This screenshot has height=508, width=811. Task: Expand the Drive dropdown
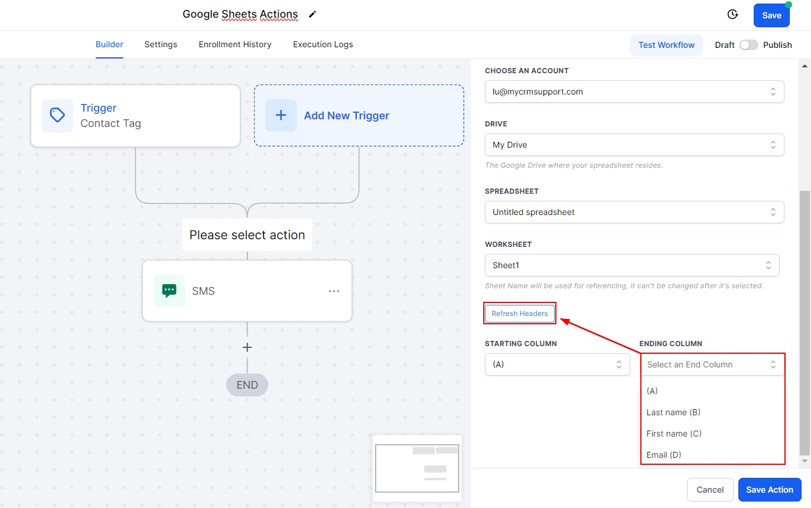click(x=634, y=145)
